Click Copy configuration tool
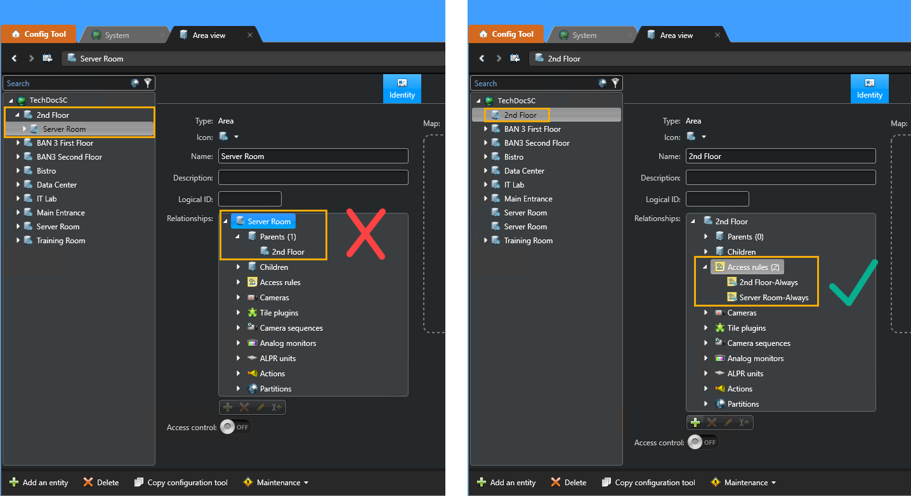The width and height of the screenshot is (911, 496). coord(181,482)
